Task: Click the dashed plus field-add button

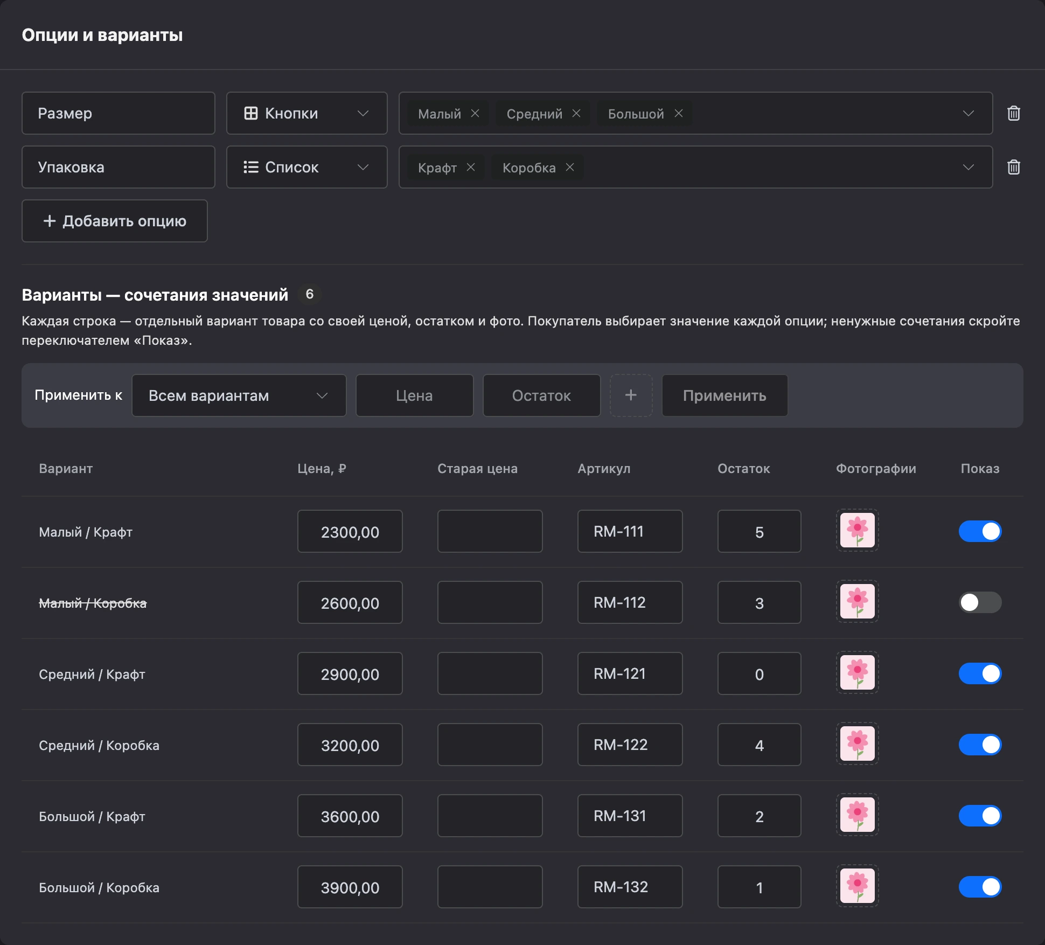Action: [631, 395]
